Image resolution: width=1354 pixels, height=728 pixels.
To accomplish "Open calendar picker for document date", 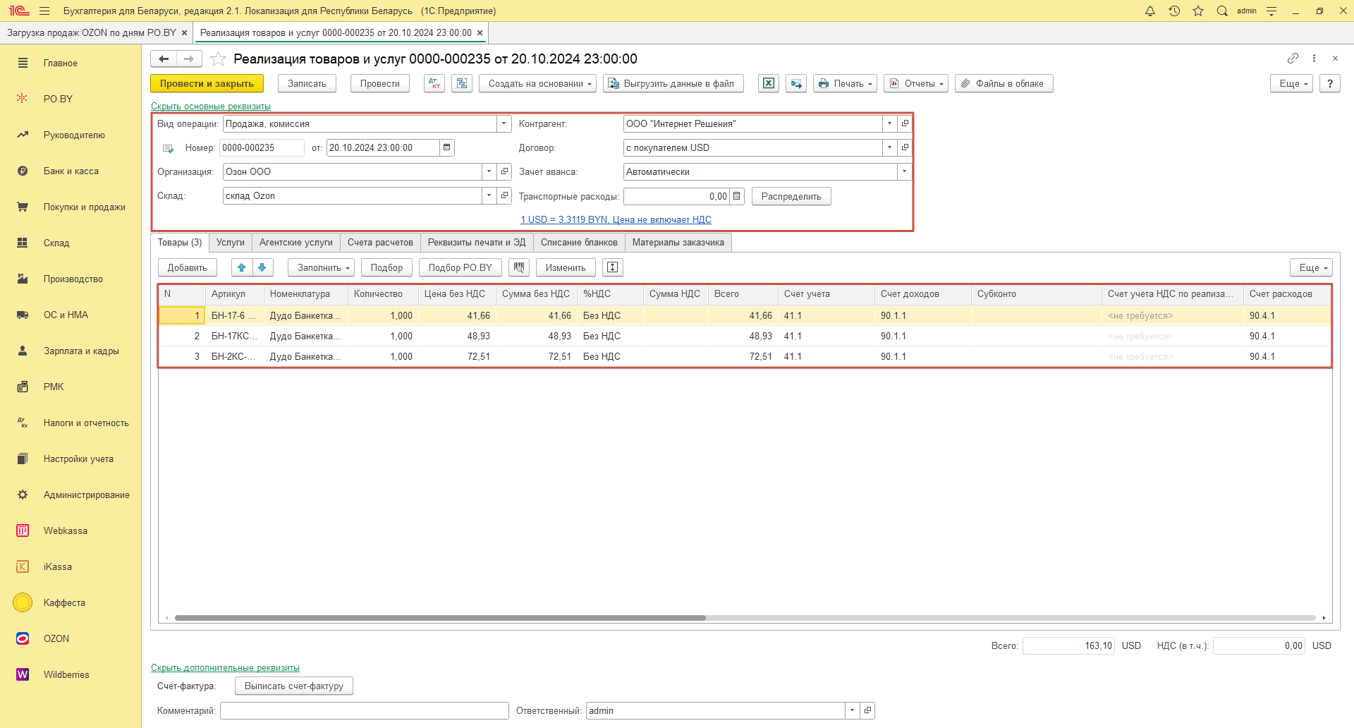I will tap(447, 148).
